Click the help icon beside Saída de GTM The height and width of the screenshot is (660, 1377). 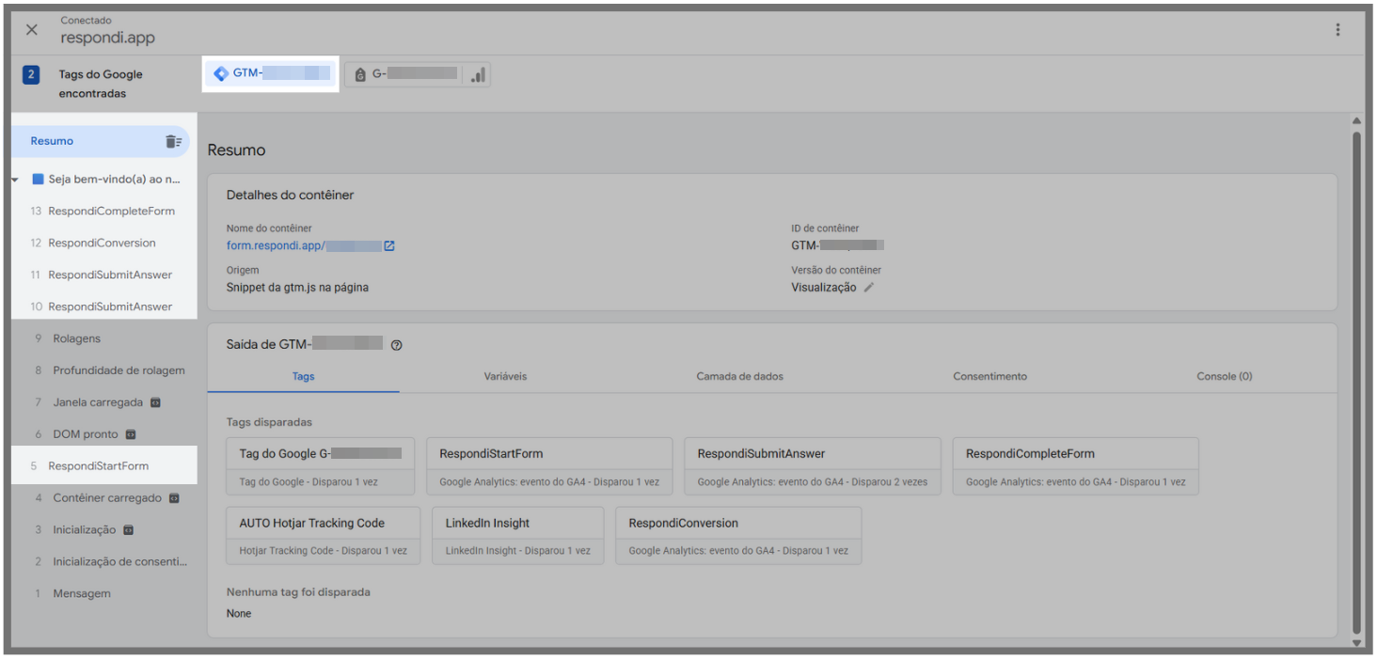click(x=396, y=345)
